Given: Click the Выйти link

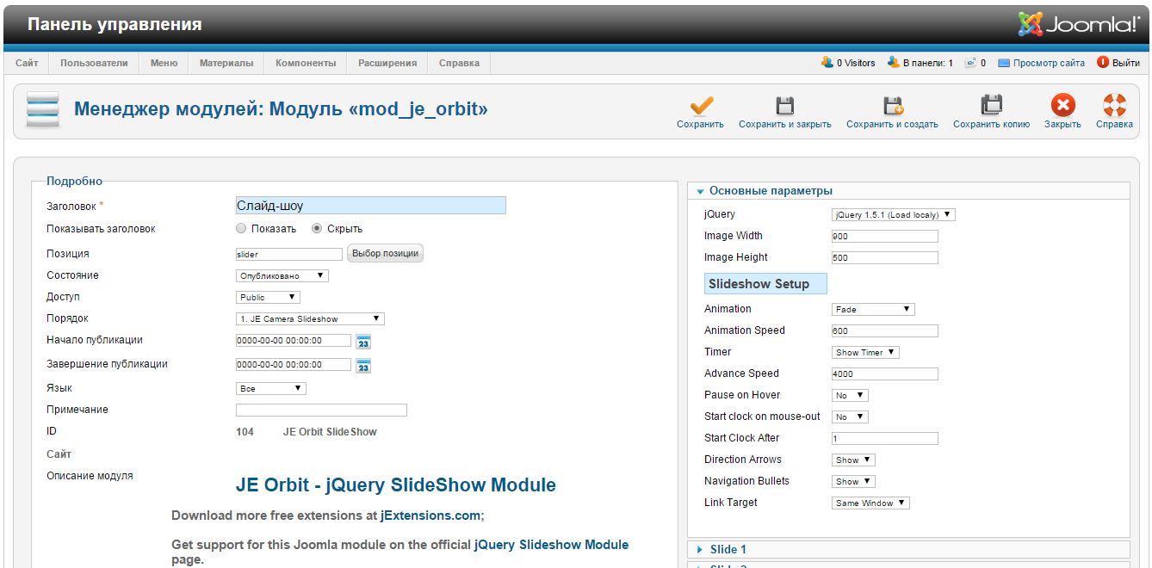Looking at the screenshot, I should click(1126, 63).
